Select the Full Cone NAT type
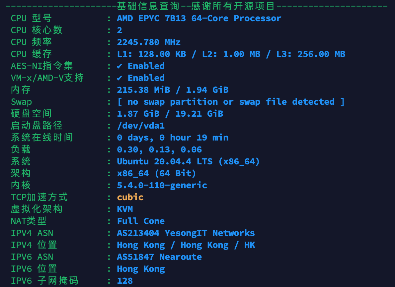The width and height of the screenshot is (395, 287). tap(141, 221)
